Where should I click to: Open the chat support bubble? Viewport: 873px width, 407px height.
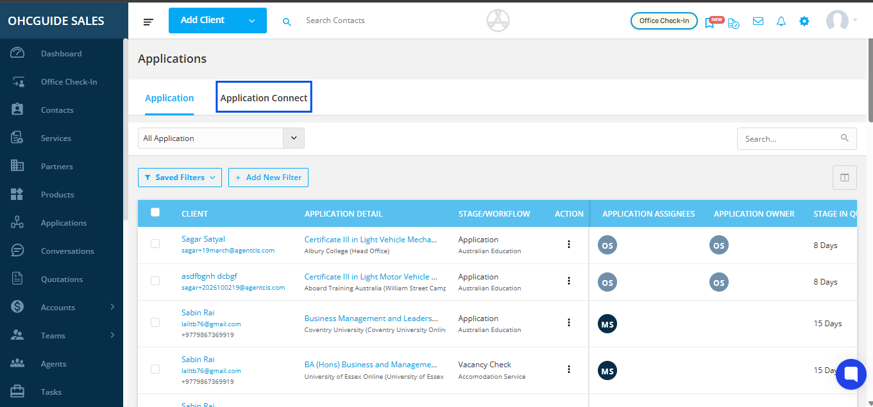tap(851, 374)
